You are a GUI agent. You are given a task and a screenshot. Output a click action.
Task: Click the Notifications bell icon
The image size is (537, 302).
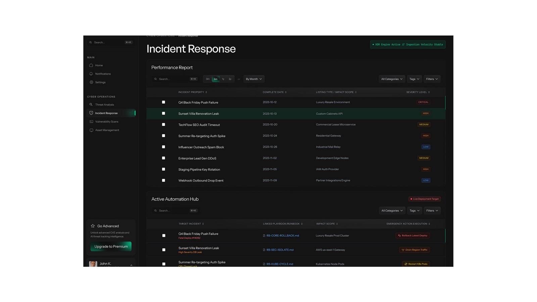(91, 74)
